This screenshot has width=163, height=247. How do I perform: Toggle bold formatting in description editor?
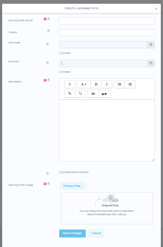click(x=96, y=84)
